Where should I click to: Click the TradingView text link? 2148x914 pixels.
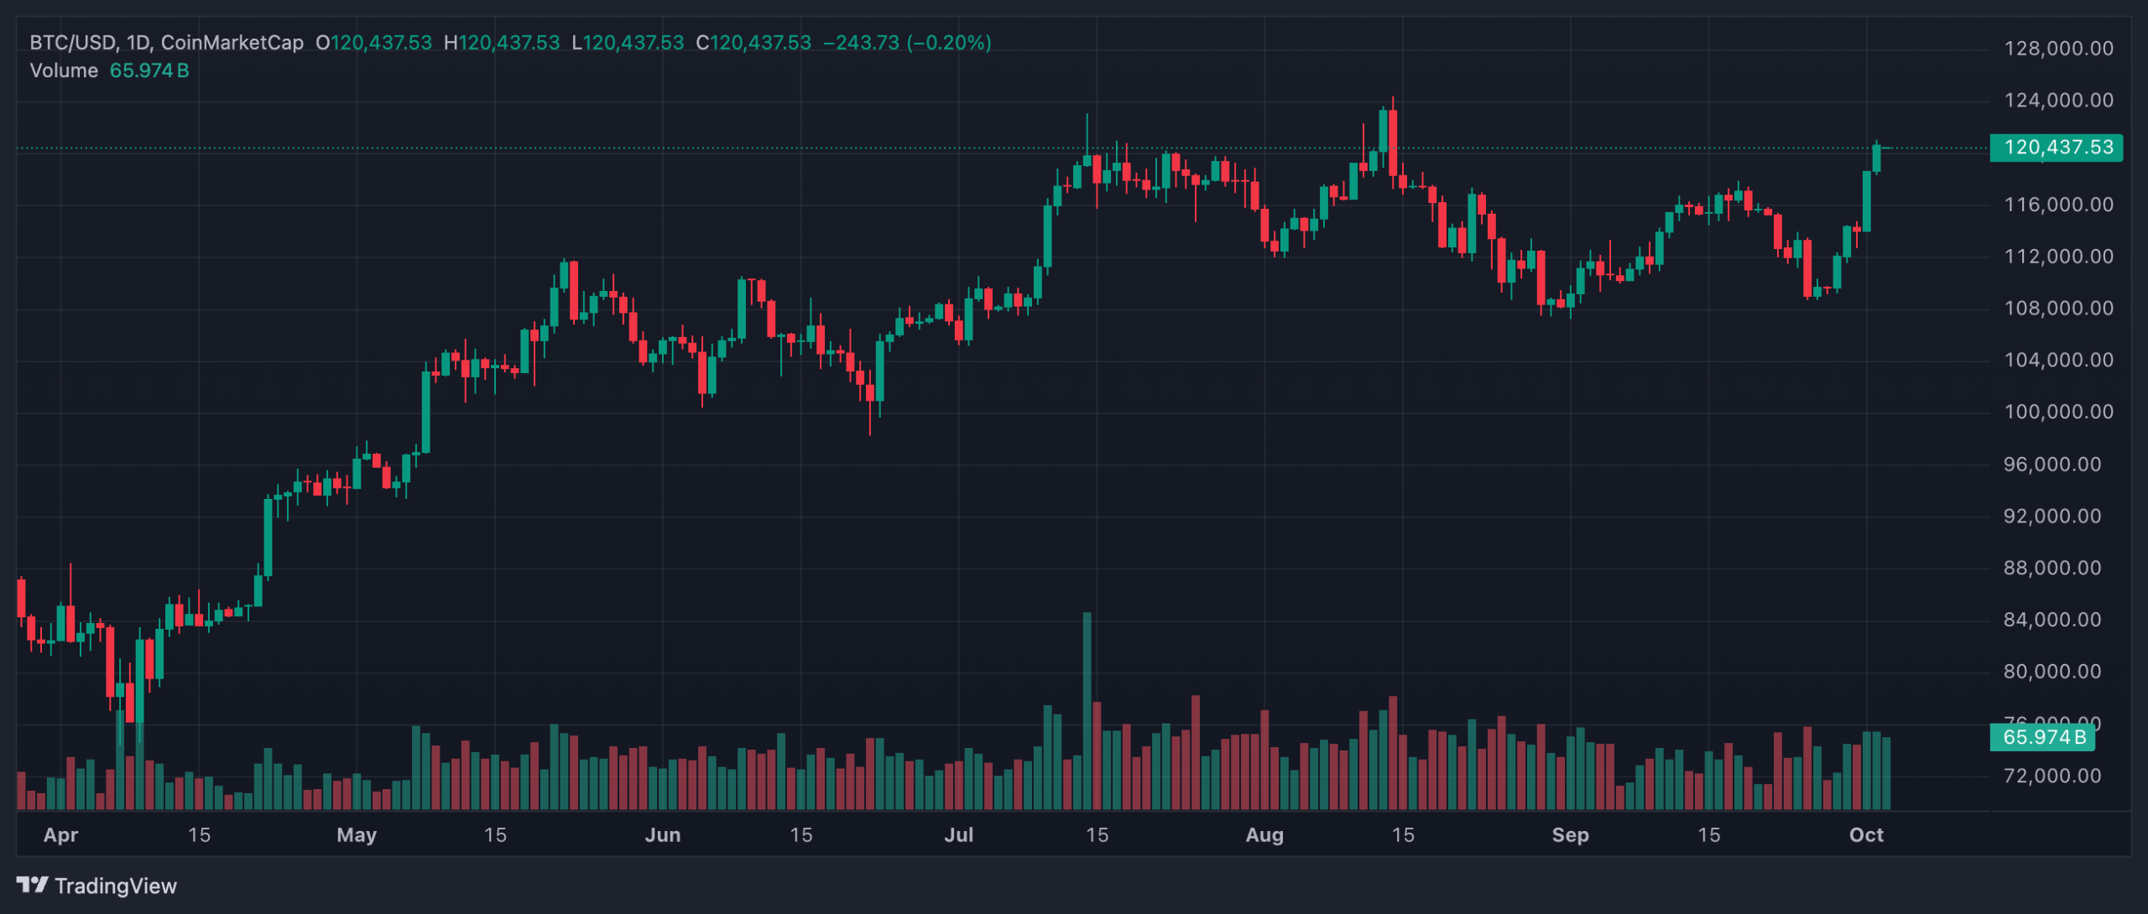116,886
